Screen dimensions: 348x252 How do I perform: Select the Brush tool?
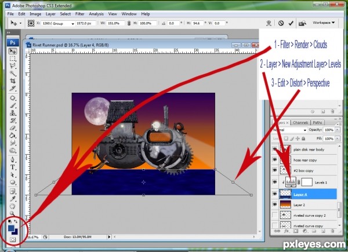tap(13, 105)
